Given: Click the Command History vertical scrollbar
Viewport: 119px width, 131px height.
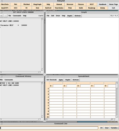Looking at the screenshot, I should [x=42, y=100].
